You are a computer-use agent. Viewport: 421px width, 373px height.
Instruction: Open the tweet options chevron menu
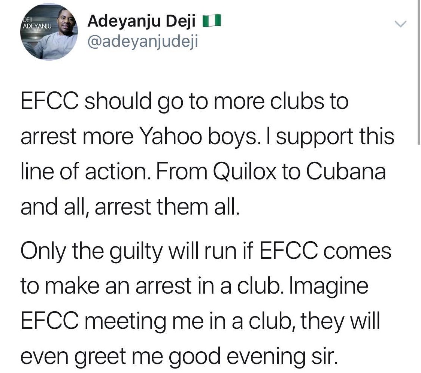coord(400,24)
